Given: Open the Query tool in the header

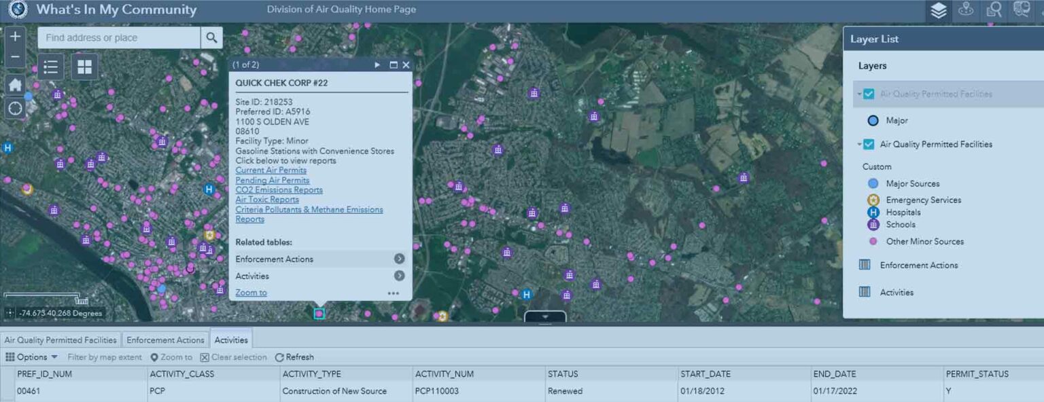Looking at the screenshot, I should click(x=994, y=10).
